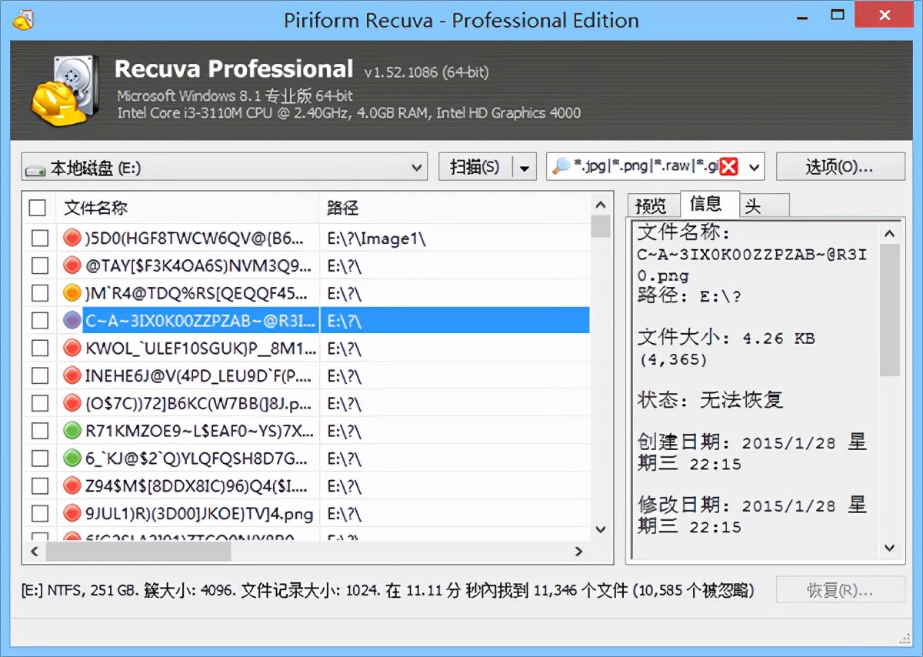
Task: Check the box for R71KMZOE9~L$EAF0 file
Action: (x=39, y=431)
